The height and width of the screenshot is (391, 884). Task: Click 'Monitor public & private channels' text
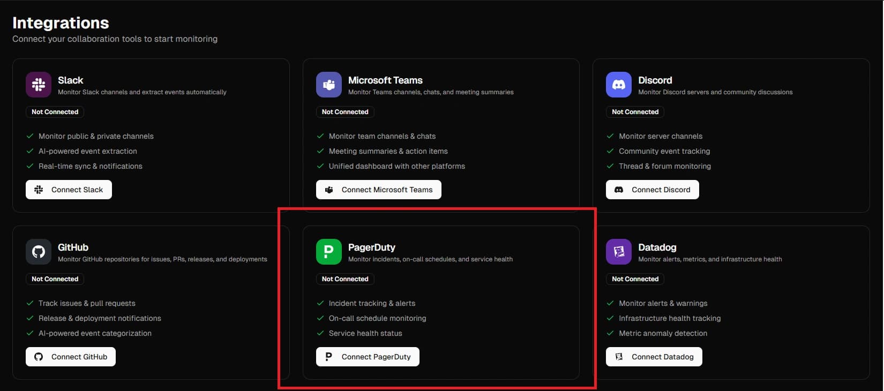coord(96,136)
